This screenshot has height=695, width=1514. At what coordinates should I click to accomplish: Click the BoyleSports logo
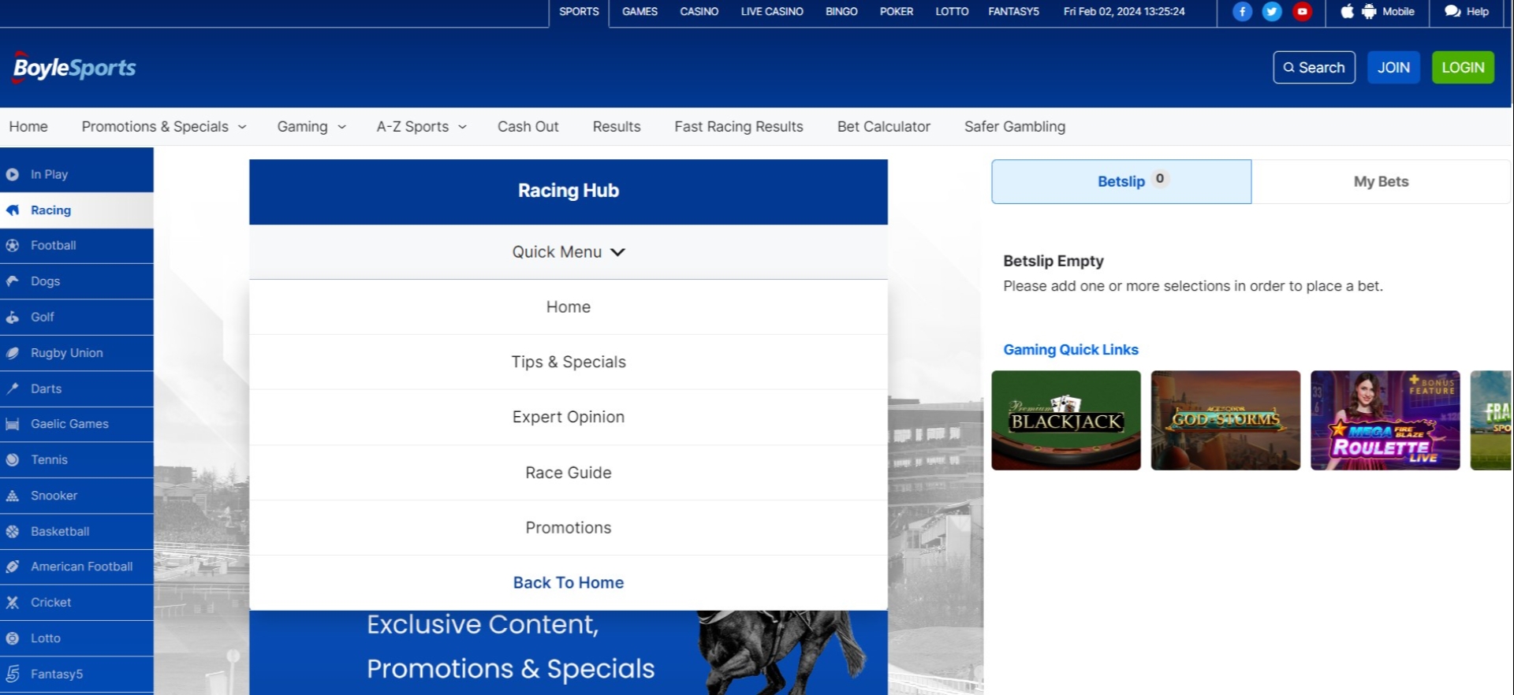(74, 68)
